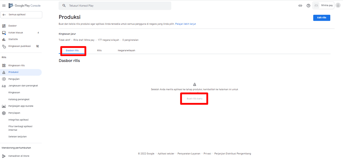This screenshot has width=343, height=159.
Task: Click the Dasbor sidebar icon
Action: pos(4,26)
